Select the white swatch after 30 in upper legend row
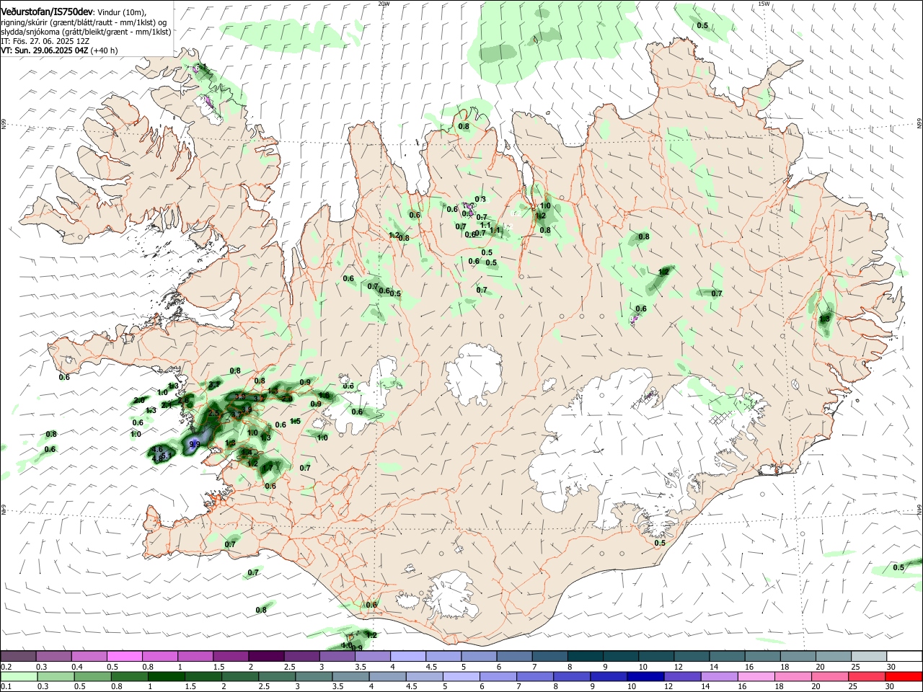 point(905,656)
